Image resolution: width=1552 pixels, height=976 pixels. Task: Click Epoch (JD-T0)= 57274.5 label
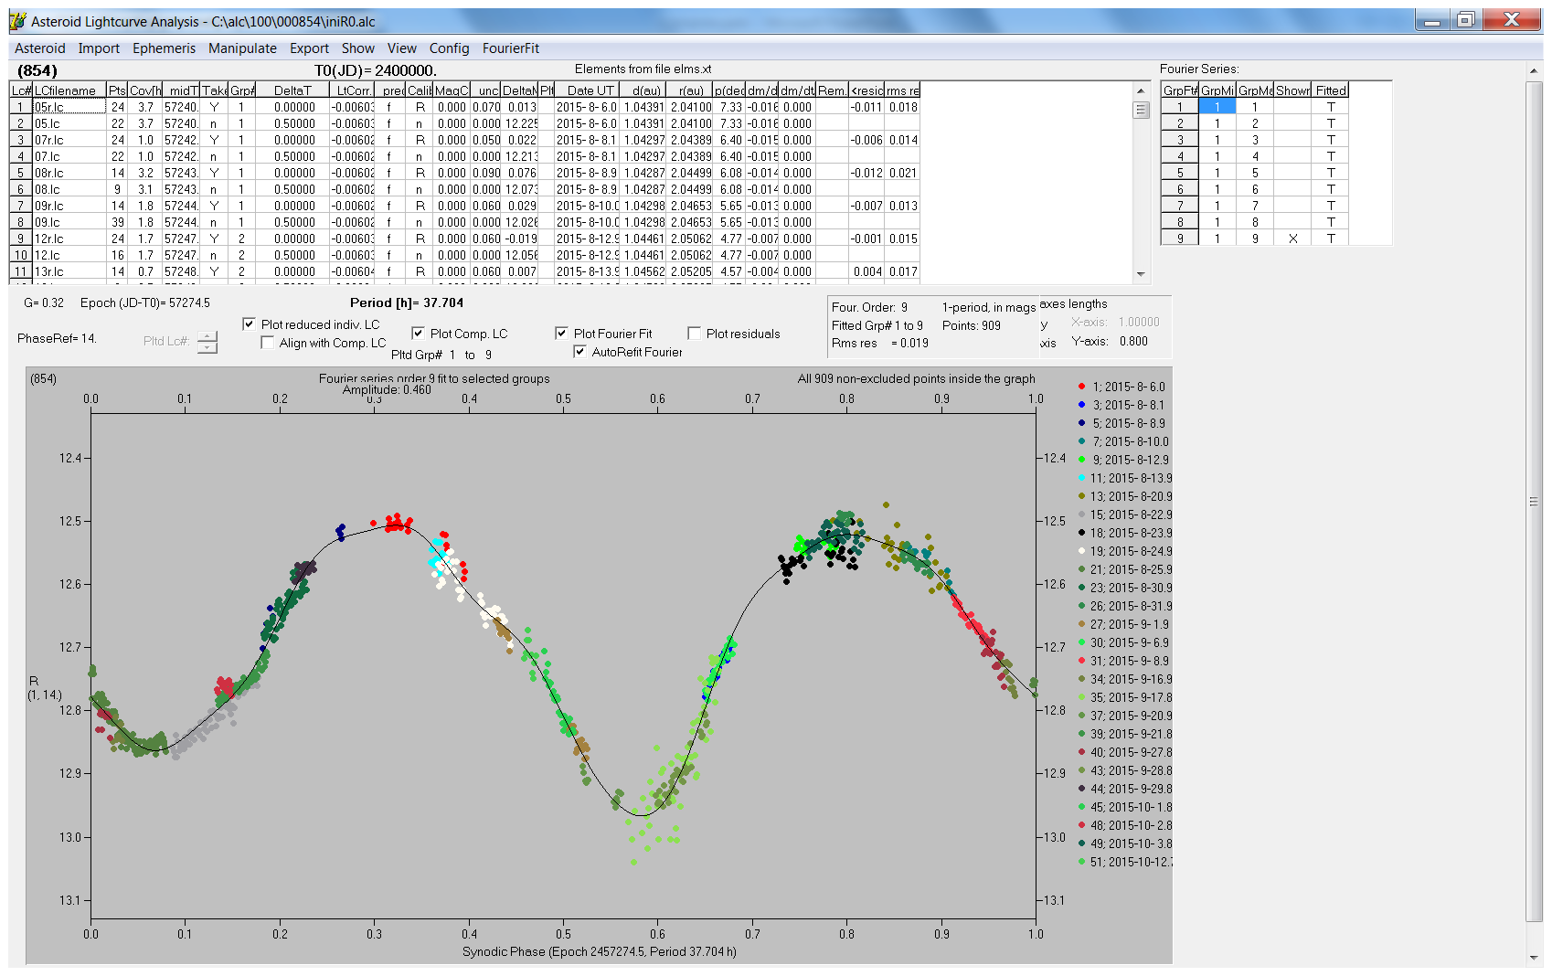coord(144,302)
